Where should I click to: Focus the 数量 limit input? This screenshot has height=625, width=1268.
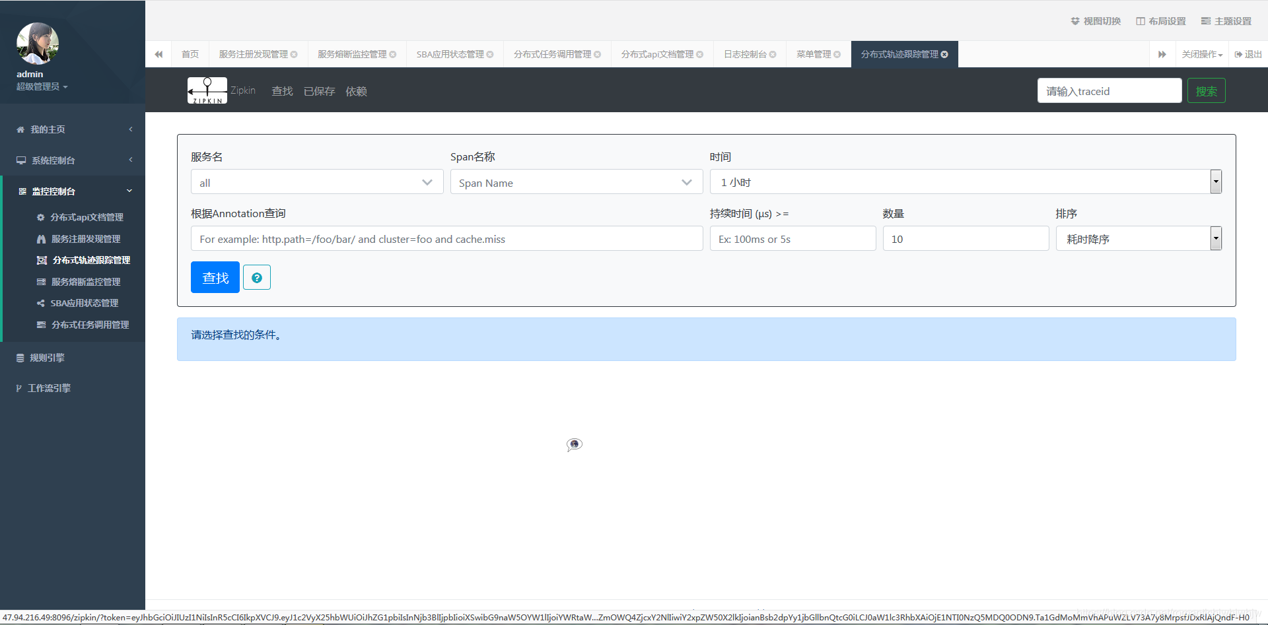(966, 239)
